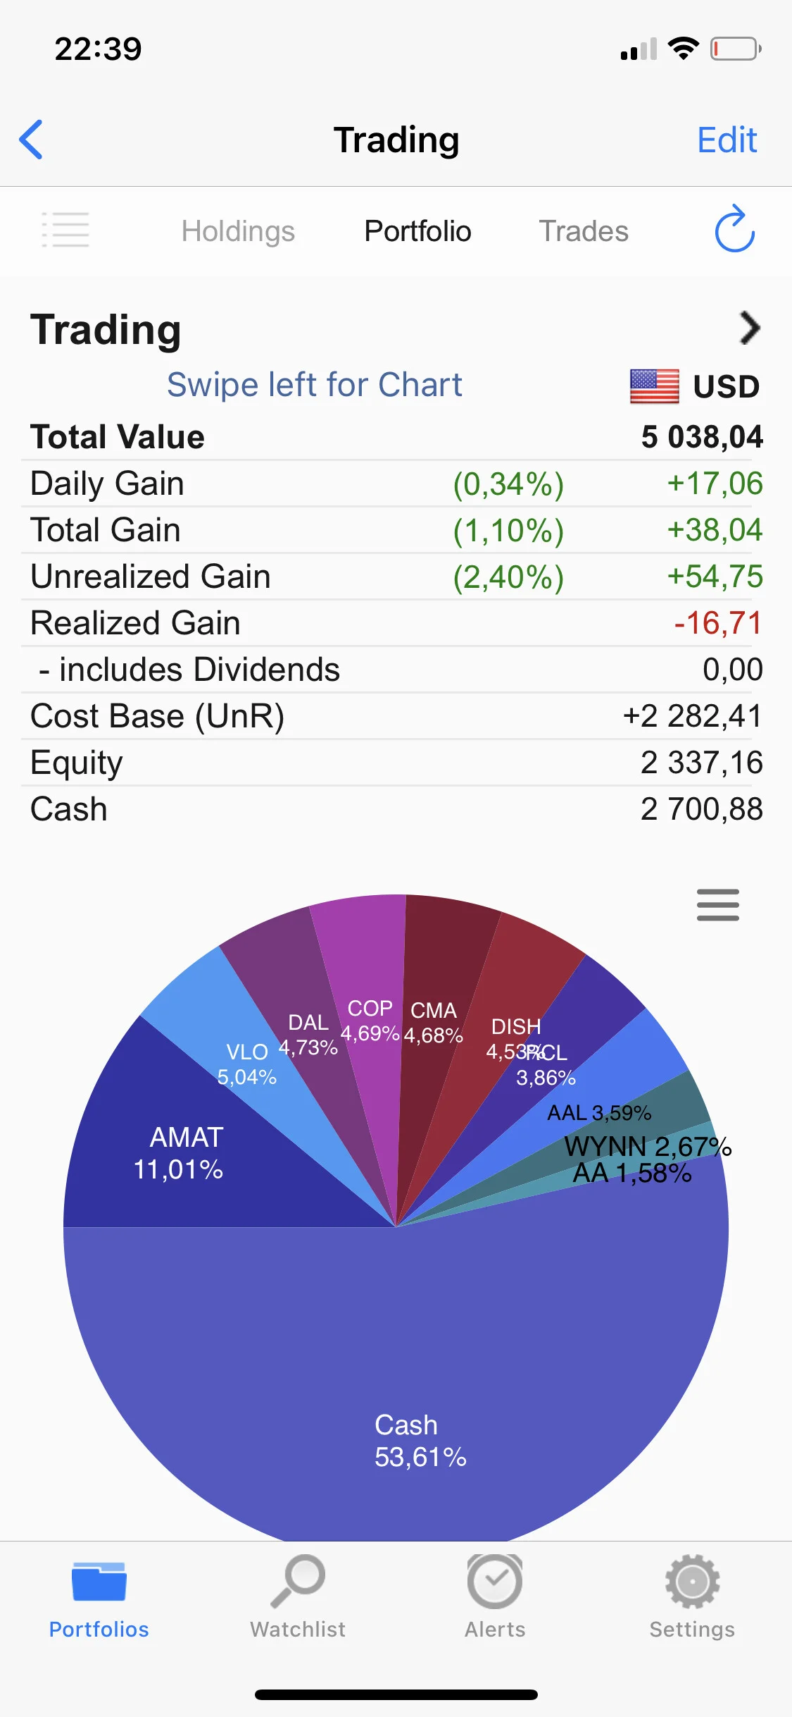The image size is (792, 1717).
Task: Tap the back arrow icon
Action: pyautogui.click(x=31, y=140)
